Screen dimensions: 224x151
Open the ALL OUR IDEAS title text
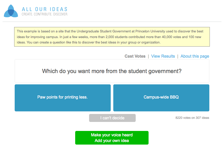45,9
